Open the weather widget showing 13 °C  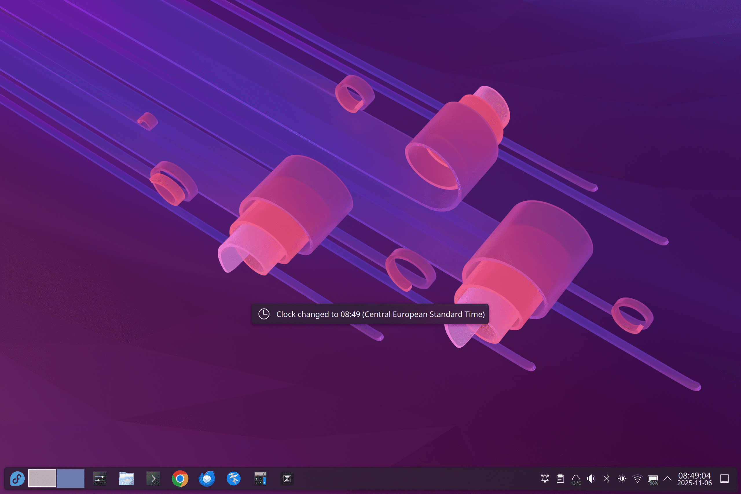(577, 478)
